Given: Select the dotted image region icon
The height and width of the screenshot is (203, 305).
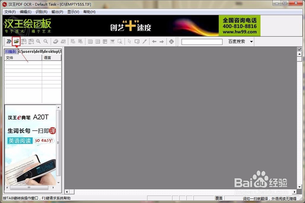Looking at the screenshot, I should tap(113, 42).
